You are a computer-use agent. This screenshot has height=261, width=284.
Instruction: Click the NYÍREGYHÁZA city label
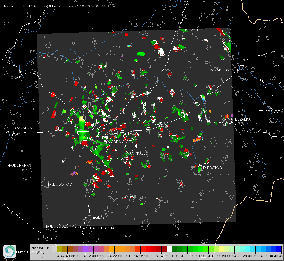(120, 142)
